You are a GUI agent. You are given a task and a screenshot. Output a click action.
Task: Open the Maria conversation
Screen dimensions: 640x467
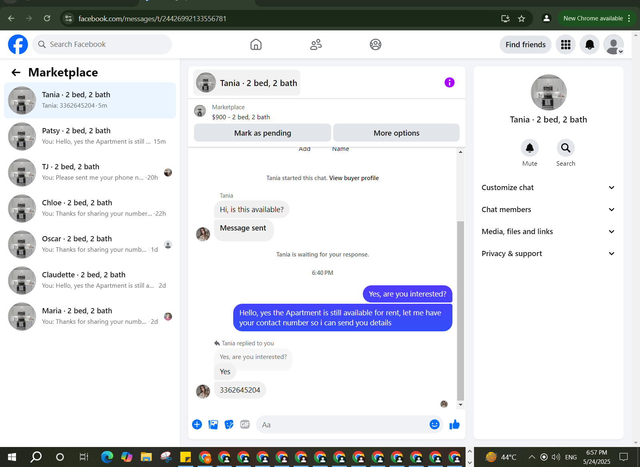coord(90,317)
